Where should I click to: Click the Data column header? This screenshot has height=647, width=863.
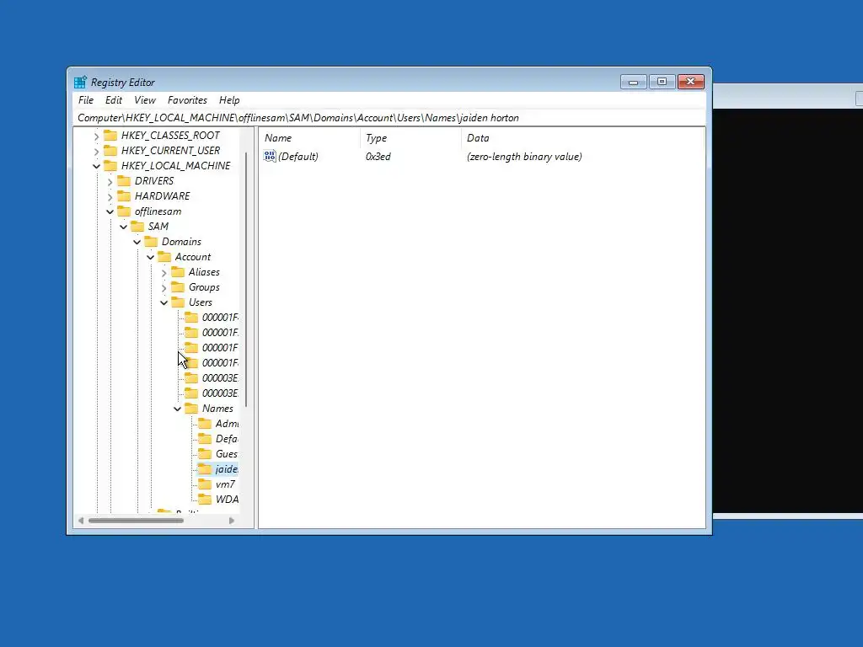coord(582,138)
